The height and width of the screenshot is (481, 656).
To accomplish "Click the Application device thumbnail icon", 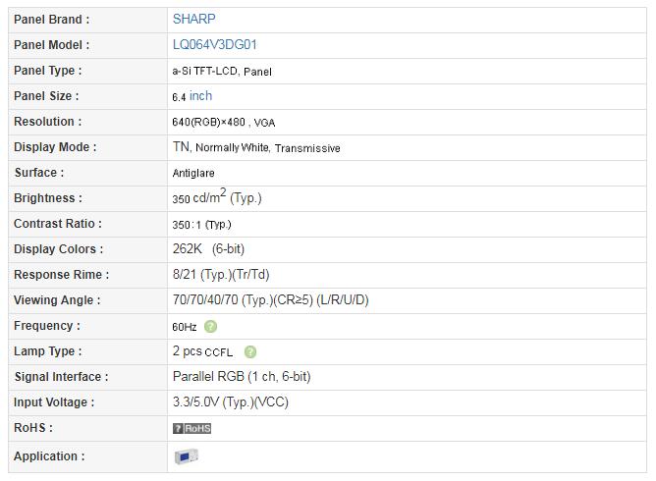I will click(x=187, y=456).
